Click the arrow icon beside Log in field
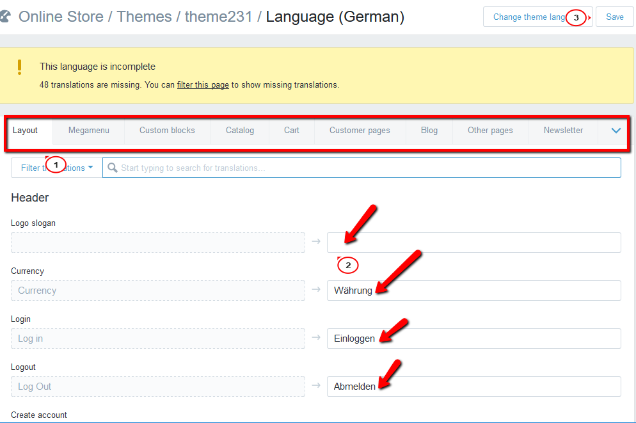This screenshot has height=423, width=636. (316, 337)
